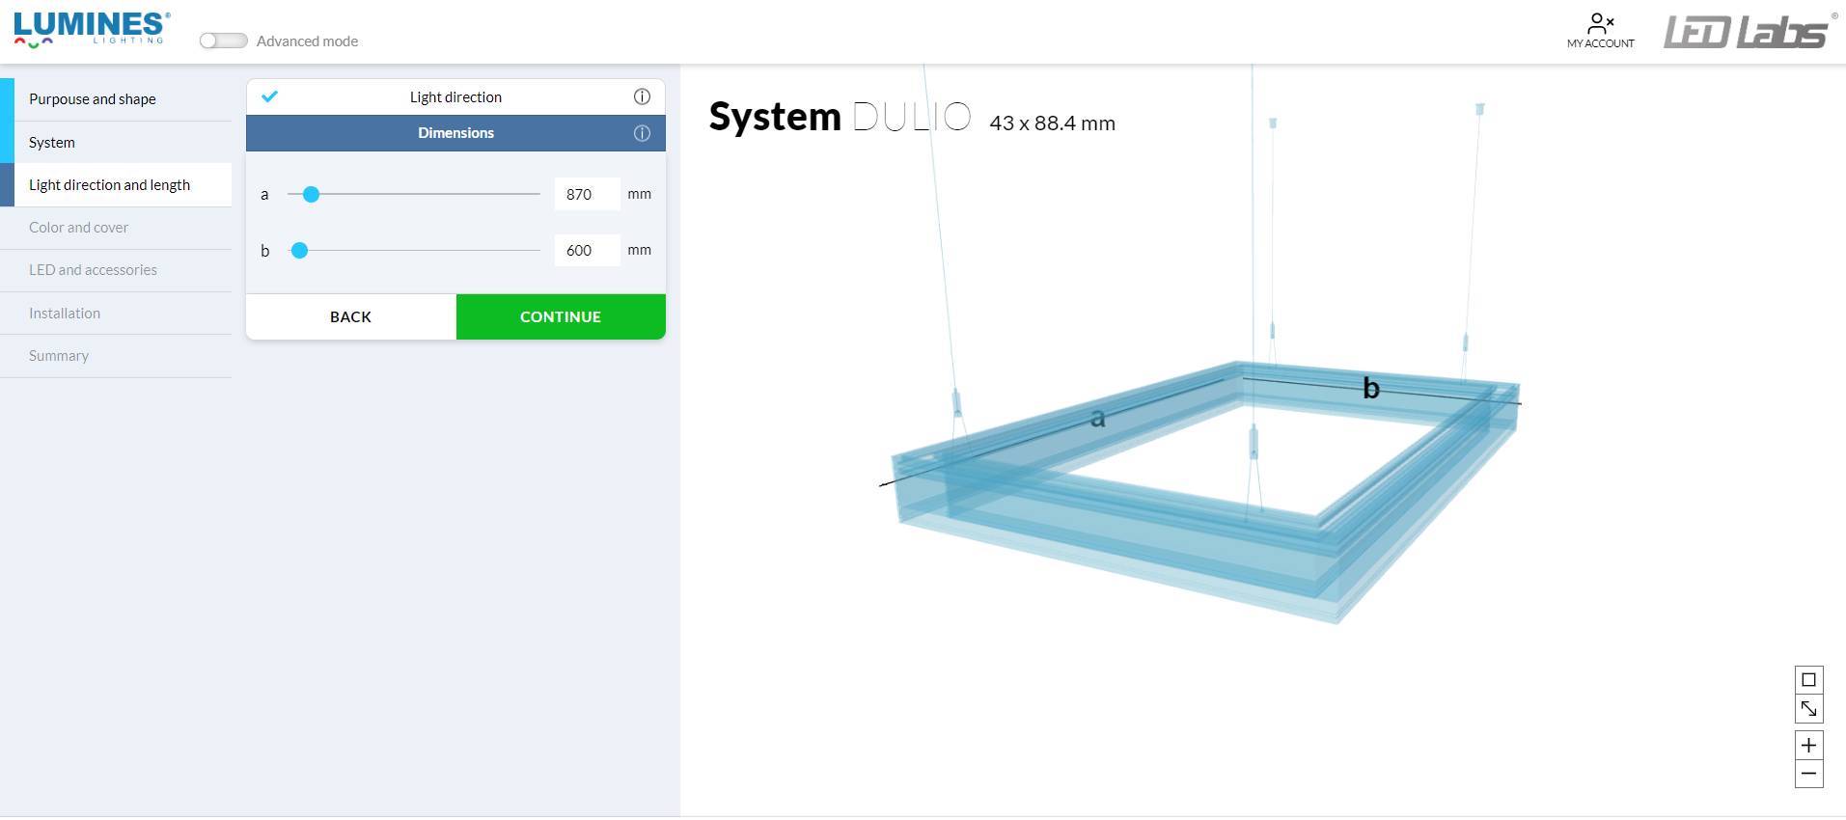Click the LED Labs logo
Viewport: 1846px width, 820px height.
click(1748, 31)
